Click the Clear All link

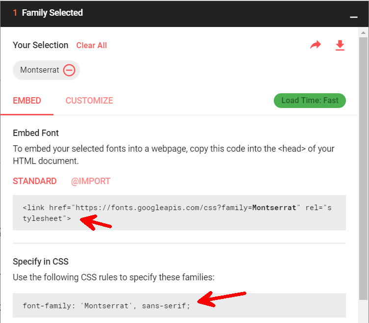91,45
